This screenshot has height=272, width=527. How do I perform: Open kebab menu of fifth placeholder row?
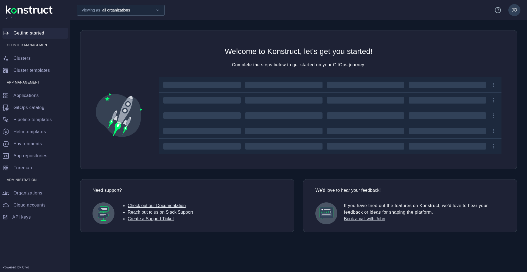coord(494,146)
